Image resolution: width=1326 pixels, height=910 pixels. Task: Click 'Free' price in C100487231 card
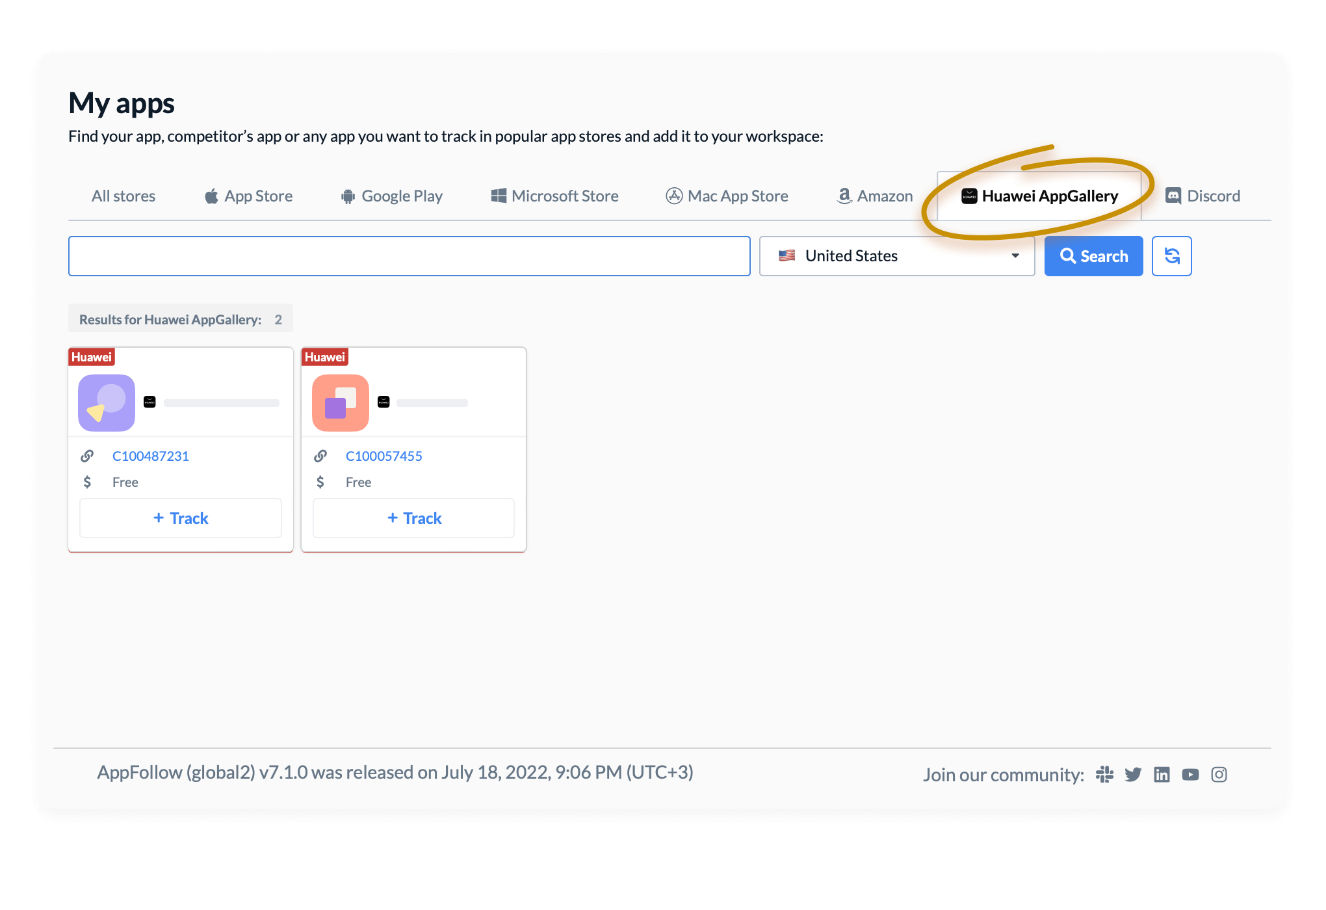(x=125, y=482)
